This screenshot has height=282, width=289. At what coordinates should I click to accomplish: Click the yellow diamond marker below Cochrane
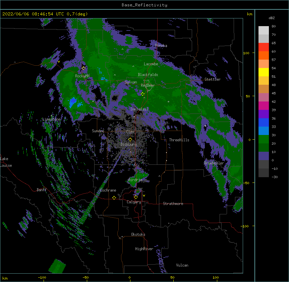coord(114,198)
